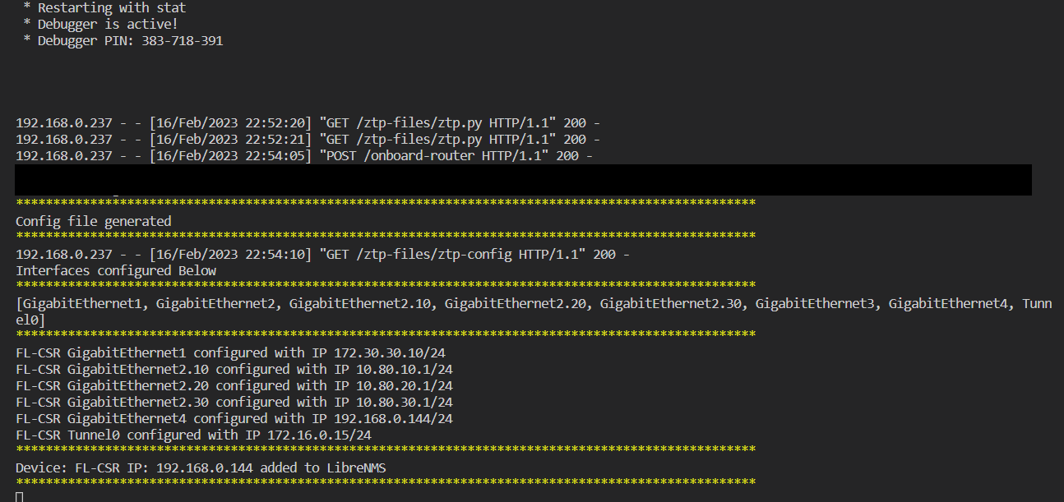The image size is (1064, 502).
Task: Click the Tunnel0 172.16.0.15/24 line
Action: (x=193, y=435)
